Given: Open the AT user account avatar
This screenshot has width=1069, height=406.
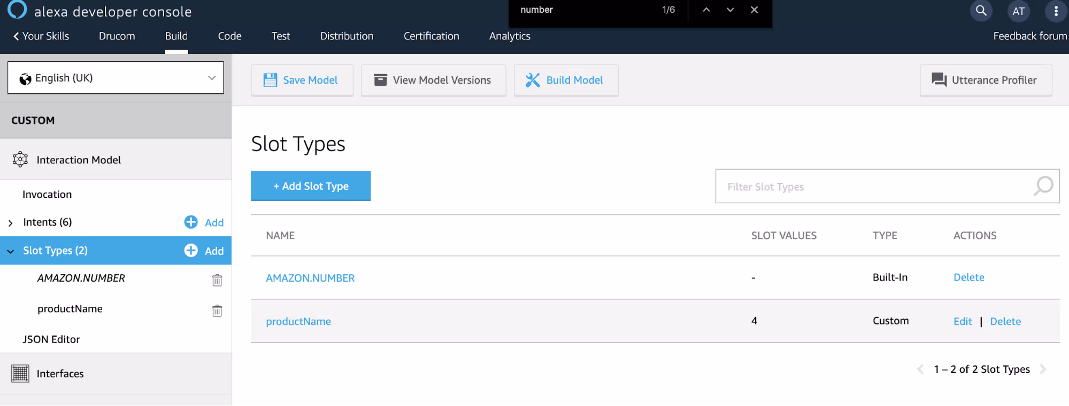Looking at the screenshot, I should pos(1019,11).
